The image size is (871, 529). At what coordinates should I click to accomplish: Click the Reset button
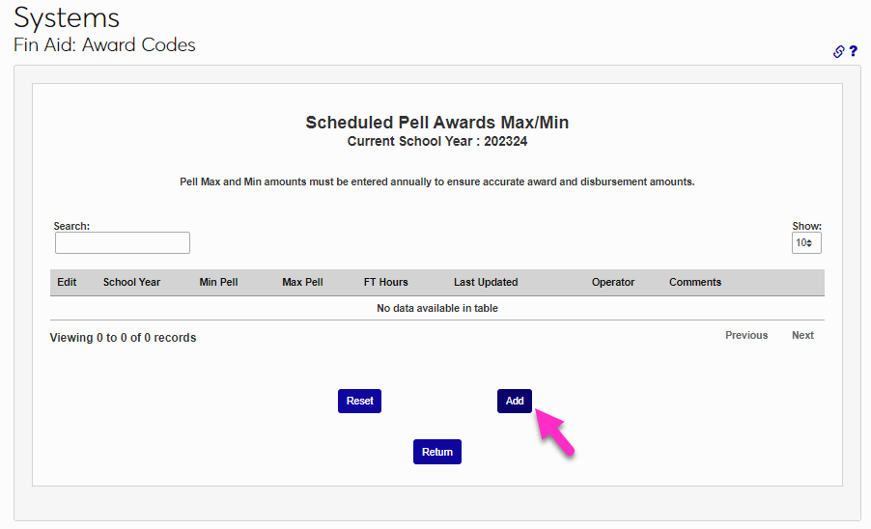pyautogui.click(x=359, y=401)
